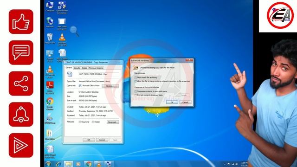Open the network status tray icon
Screen dimensions: 297x167
(x=233, y=164)
